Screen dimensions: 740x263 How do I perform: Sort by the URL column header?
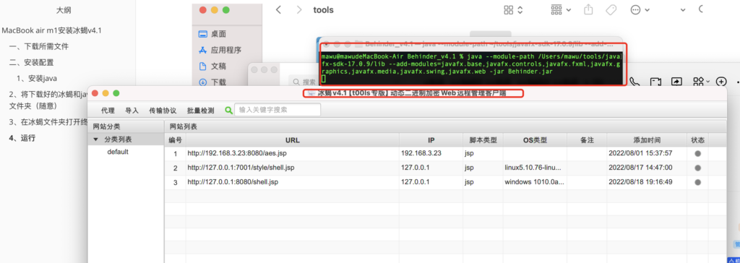[292, 140]
